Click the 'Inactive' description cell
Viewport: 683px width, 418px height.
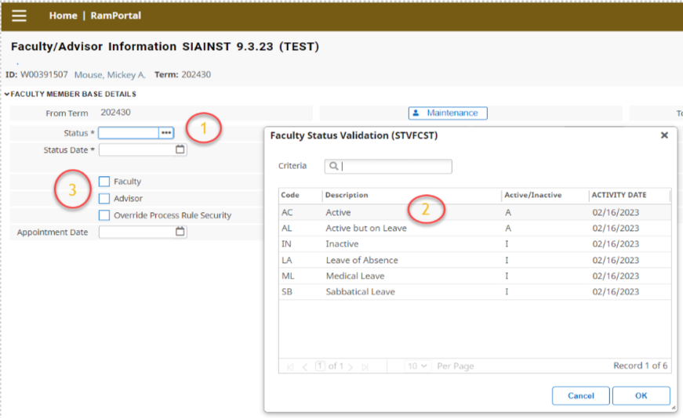pos(342,244)
